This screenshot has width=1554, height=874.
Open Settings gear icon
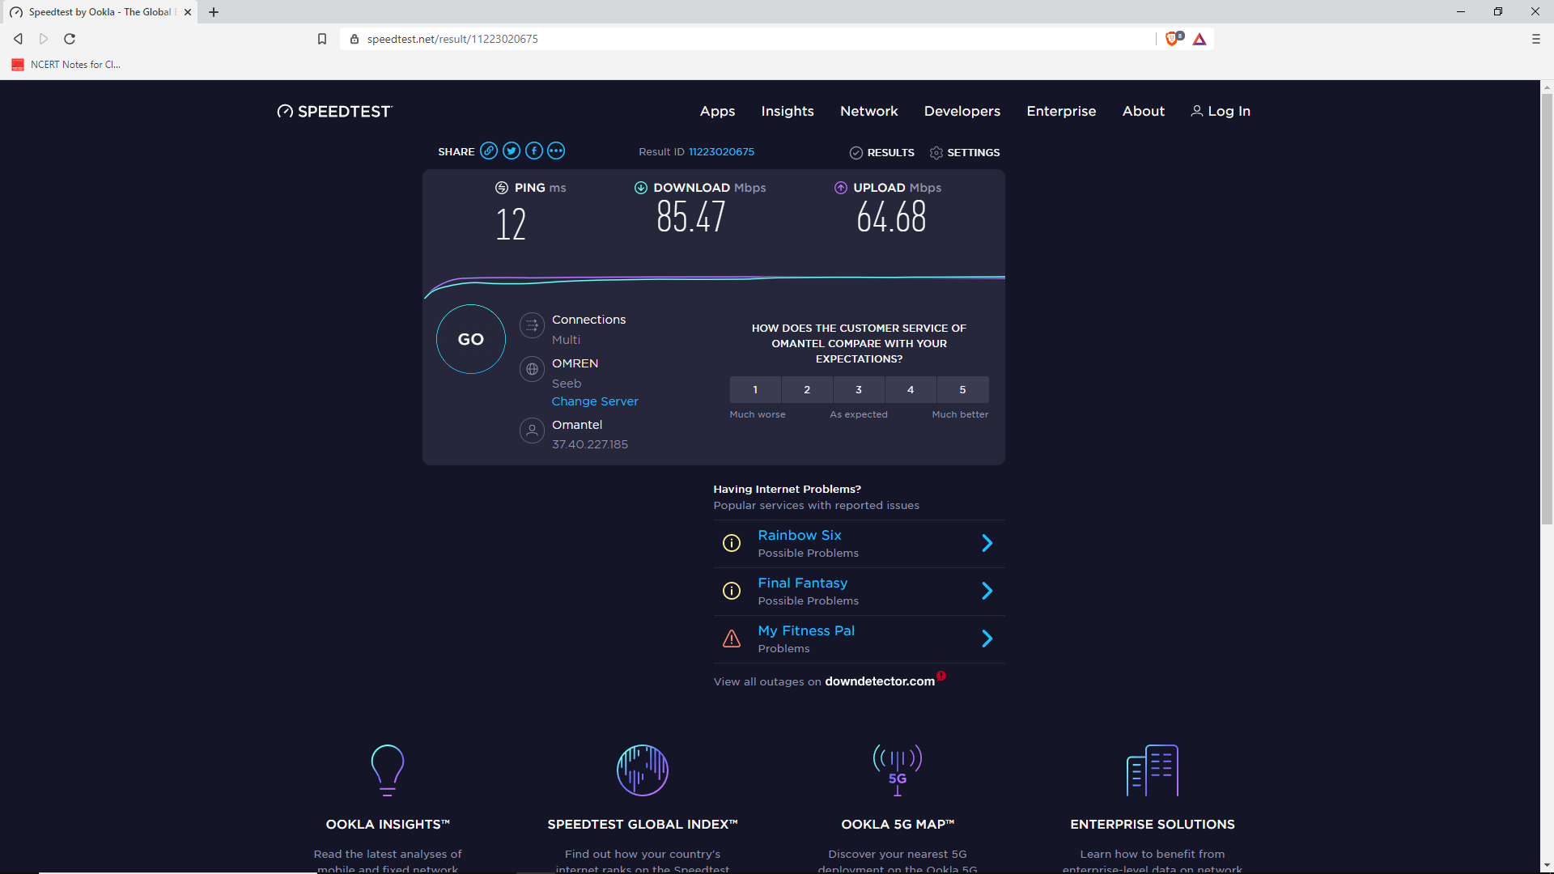pos(936,153)
